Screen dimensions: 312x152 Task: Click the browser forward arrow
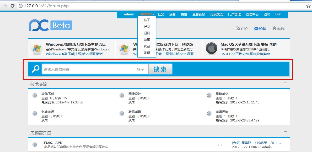tap(5, 6)
